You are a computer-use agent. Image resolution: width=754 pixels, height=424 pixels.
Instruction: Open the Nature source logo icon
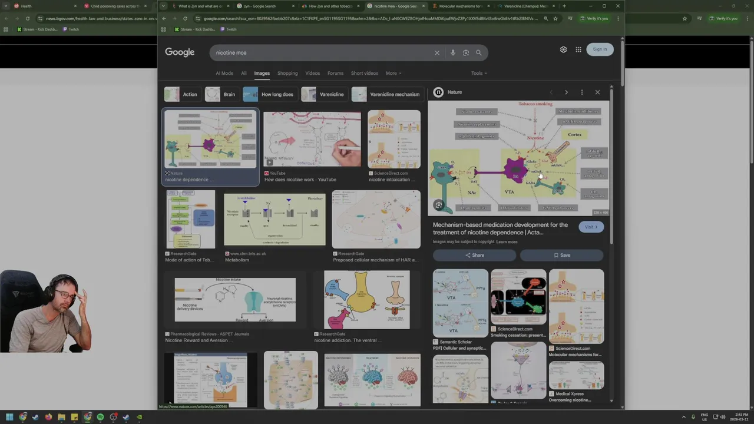pos(438,92)
